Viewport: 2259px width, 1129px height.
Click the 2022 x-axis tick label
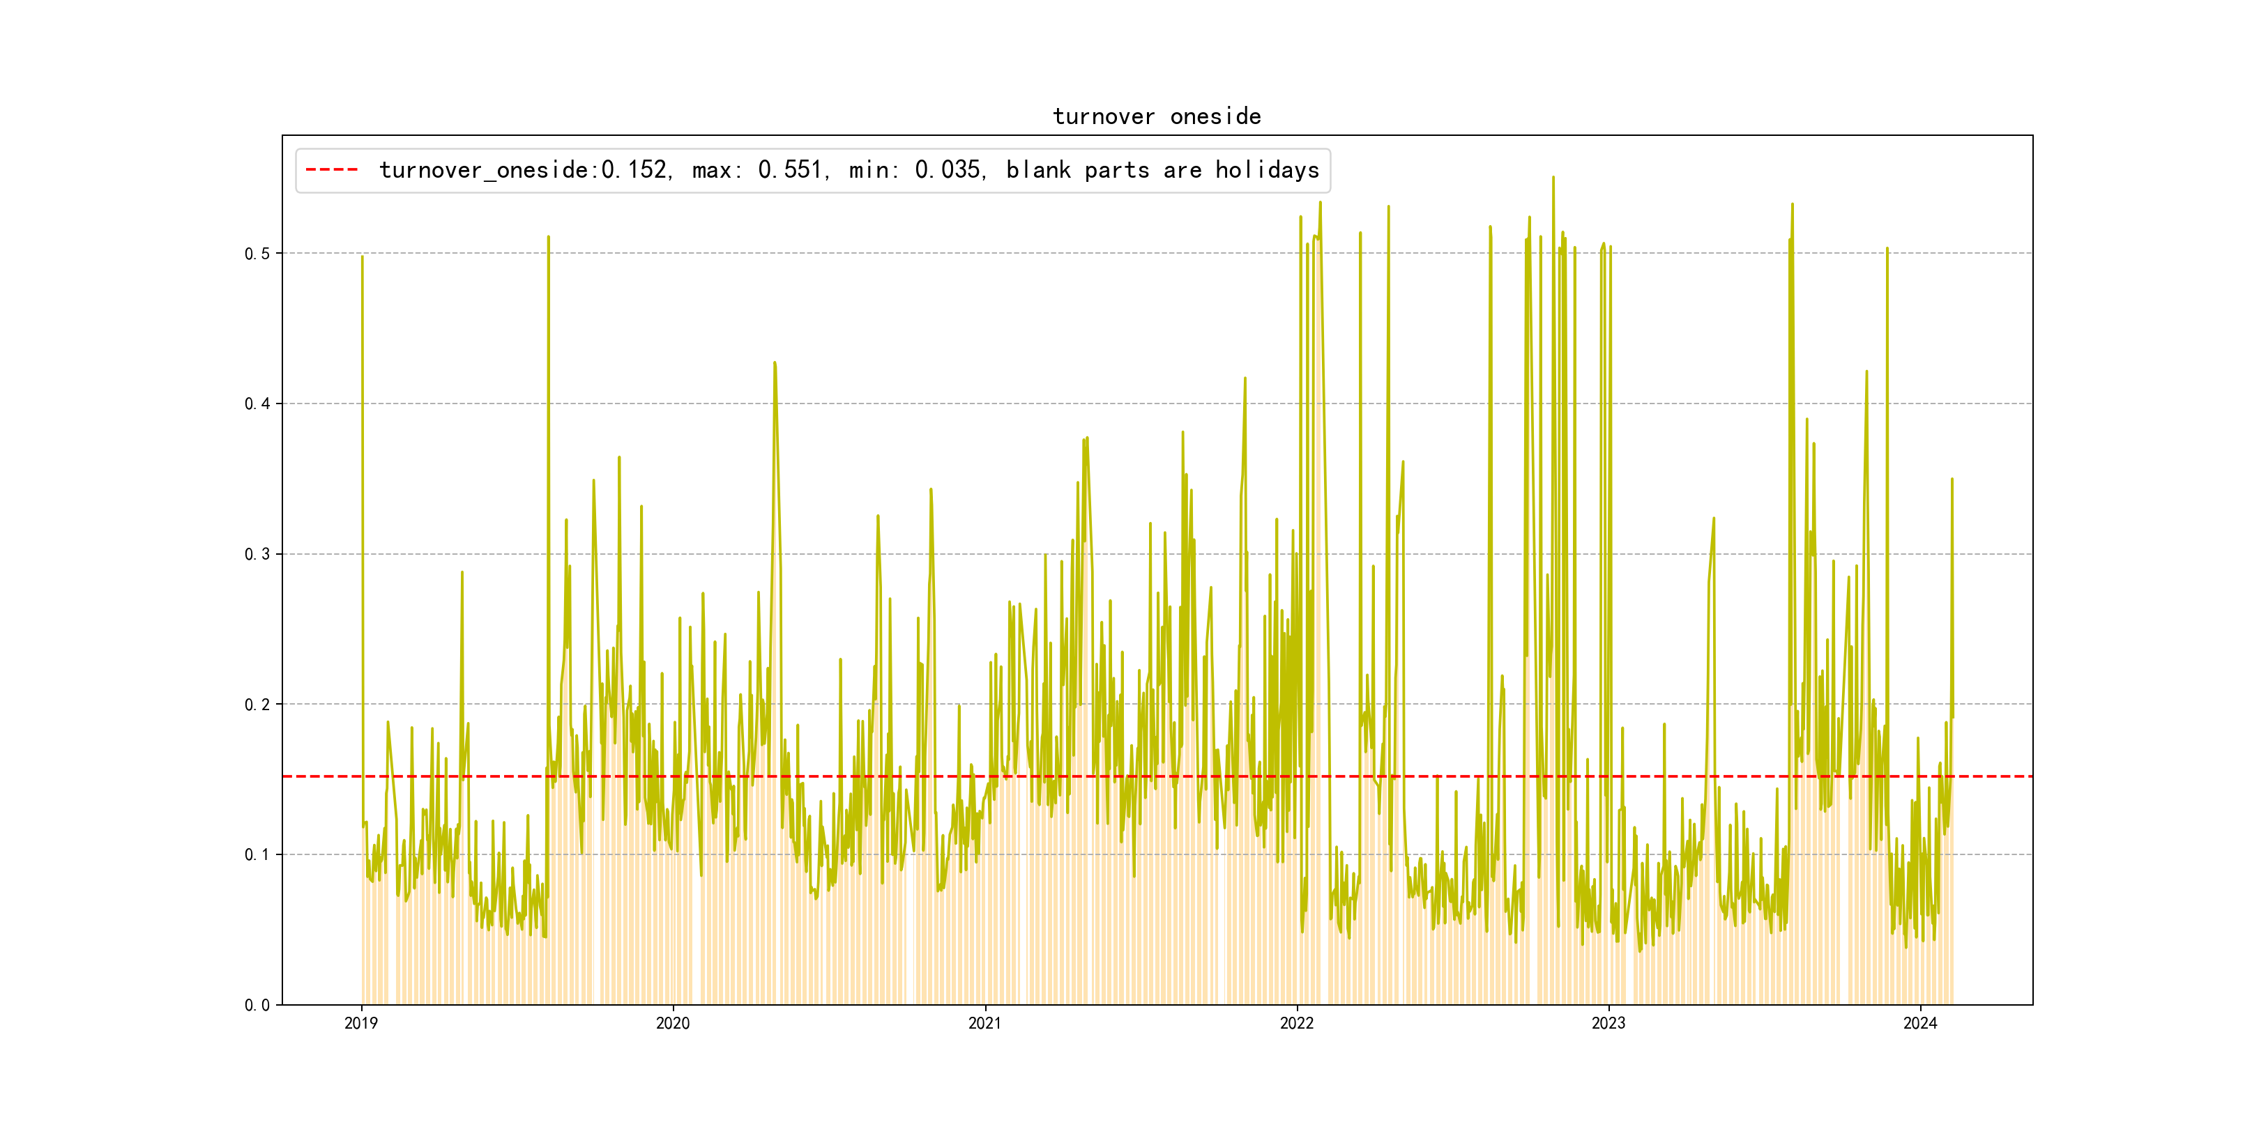click(1297, 1023)
